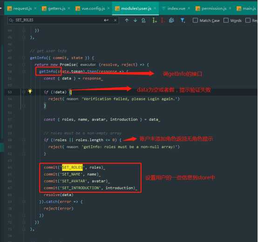Go to next occurrence with down arrow
Screen dimensions: 258x242
point(135,20)
